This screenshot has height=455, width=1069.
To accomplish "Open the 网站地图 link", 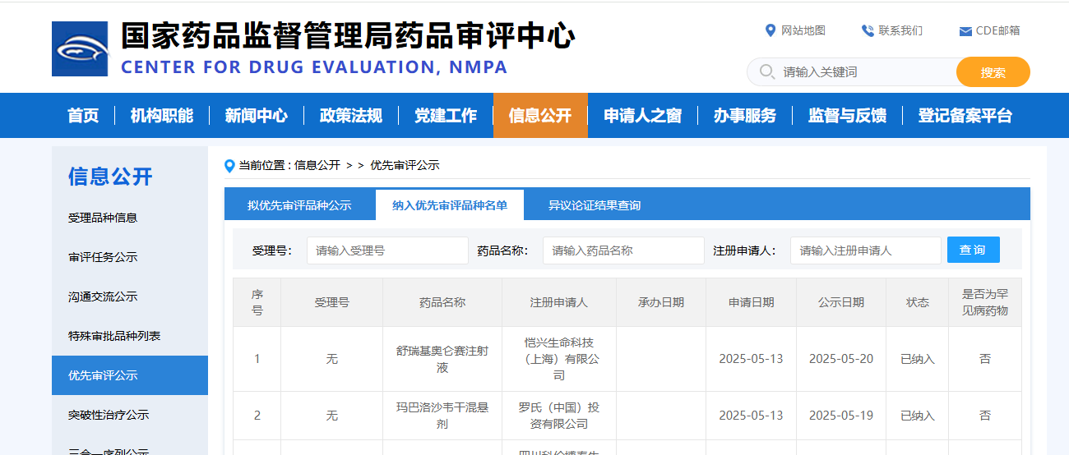I will (x=803, y=30).
